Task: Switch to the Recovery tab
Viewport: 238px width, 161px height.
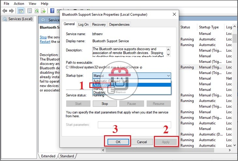Action: pos(99,24)
